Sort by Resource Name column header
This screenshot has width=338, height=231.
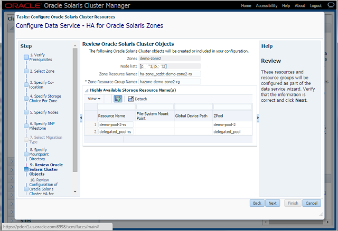coord(116,116)
